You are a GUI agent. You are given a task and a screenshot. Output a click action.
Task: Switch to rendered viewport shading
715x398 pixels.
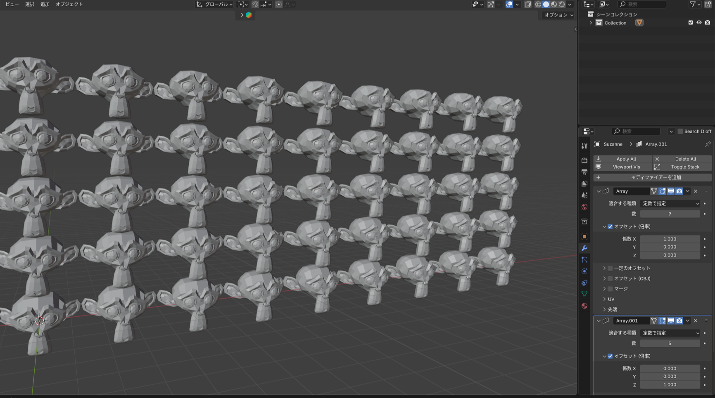click(562, 4)
